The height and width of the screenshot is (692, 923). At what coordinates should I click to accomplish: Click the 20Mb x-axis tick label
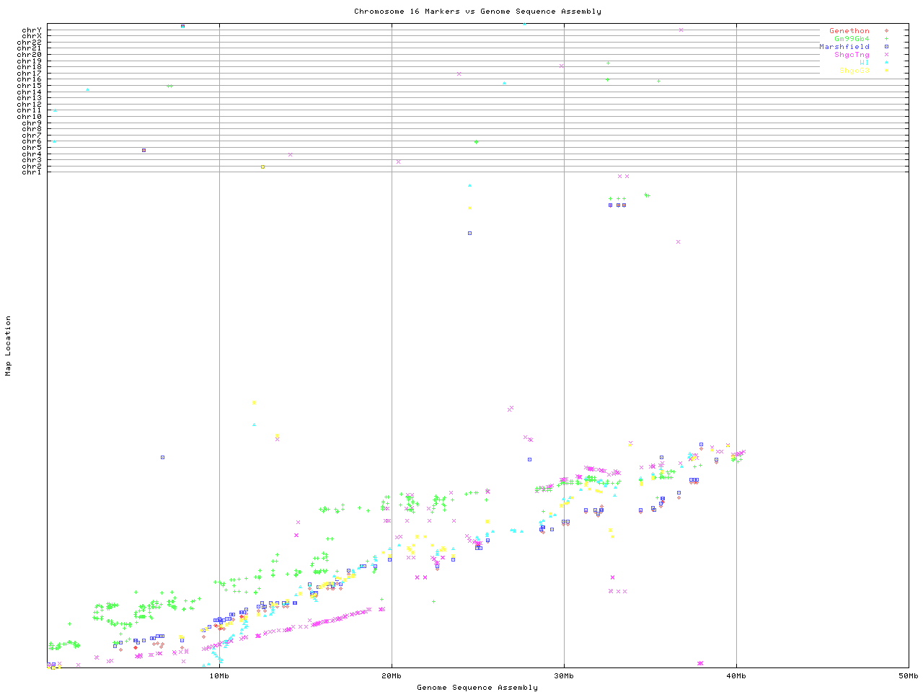(x=392, y=676)
